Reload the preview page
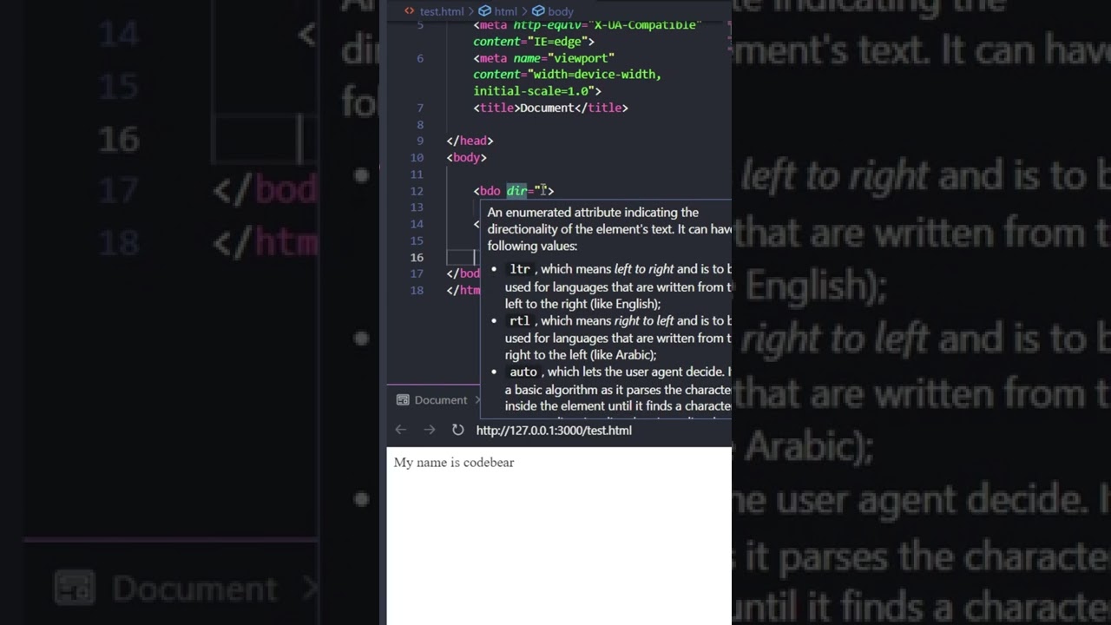Screen dimensions: 1111x625 457,430
